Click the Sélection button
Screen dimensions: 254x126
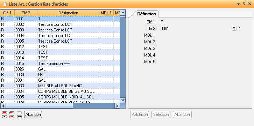pos(161,114)
